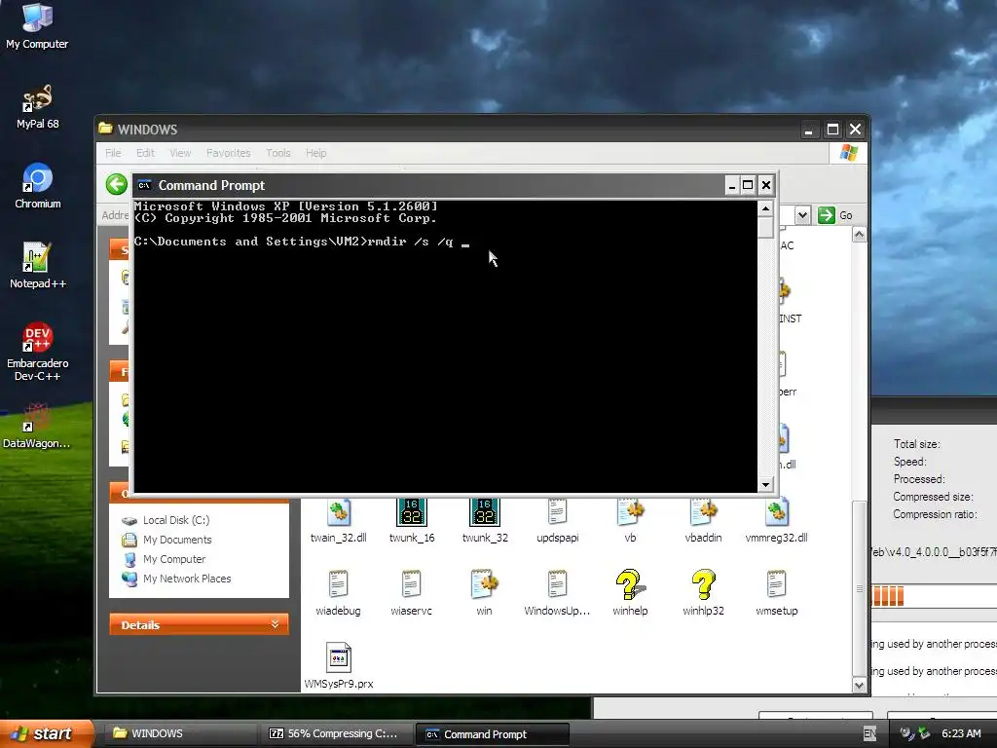
Task: Click the network connection tray icon
Action: [924, 733]
